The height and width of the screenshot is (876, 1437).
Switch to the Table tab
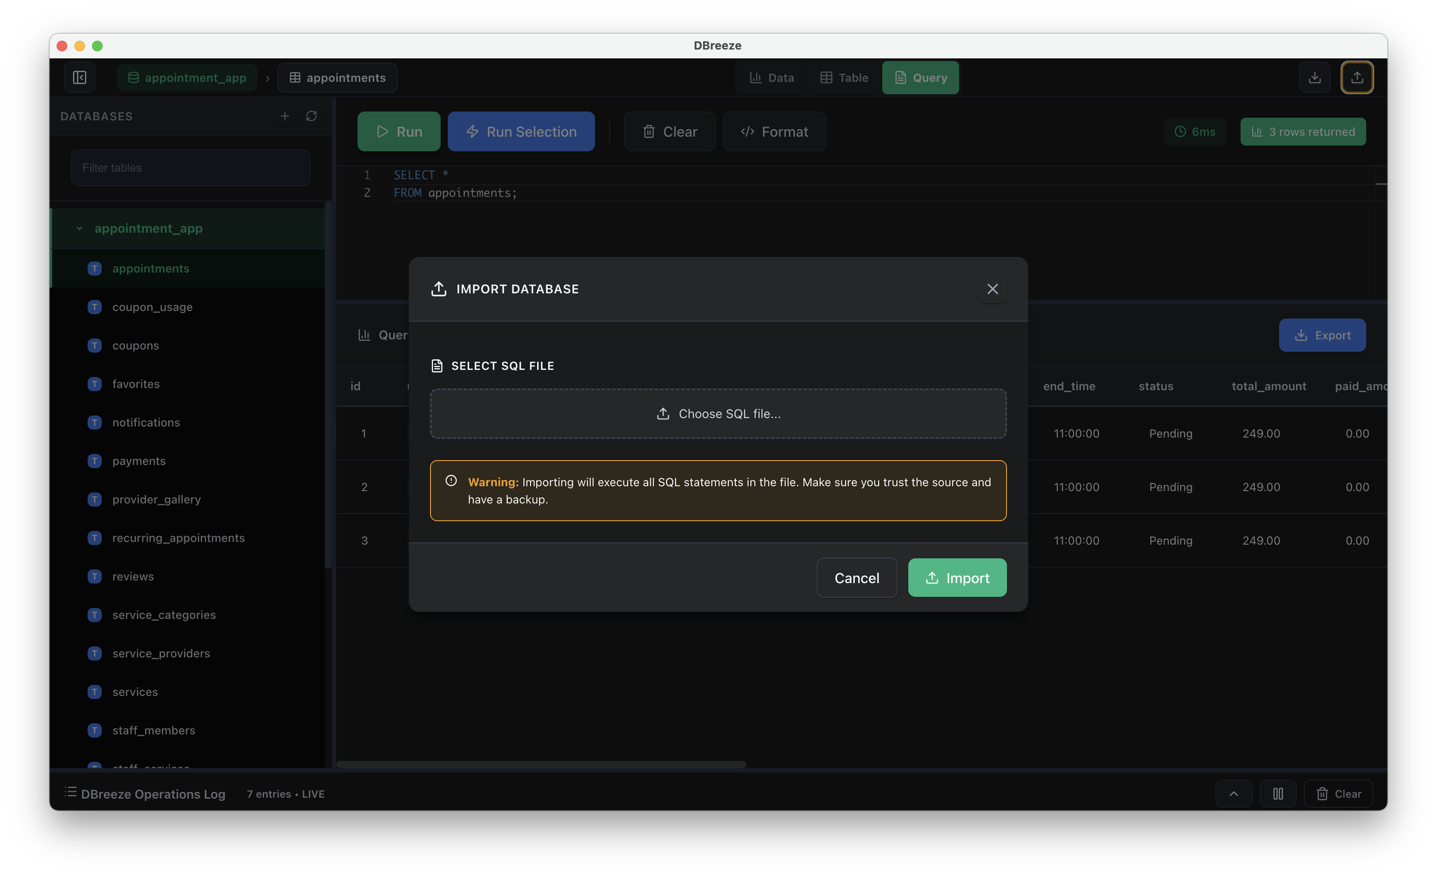tap(844, 77)
